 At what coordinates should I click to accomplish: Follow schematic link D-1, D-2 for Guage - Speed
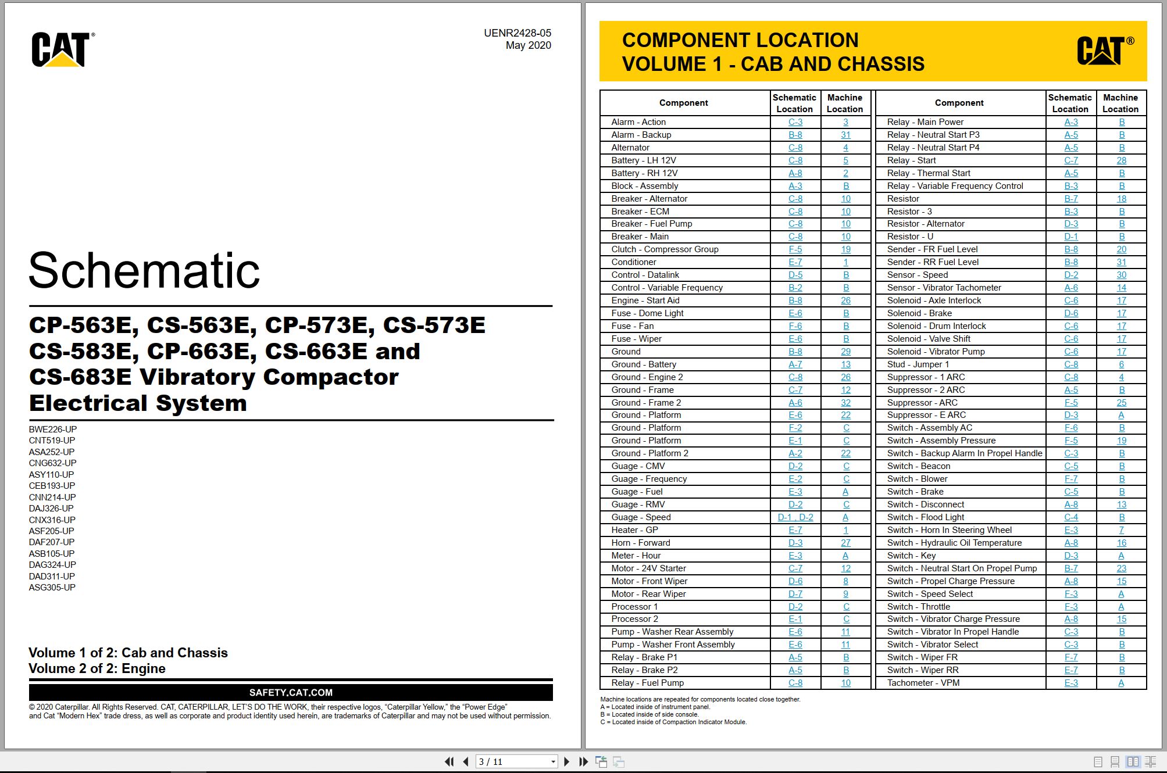795,517
